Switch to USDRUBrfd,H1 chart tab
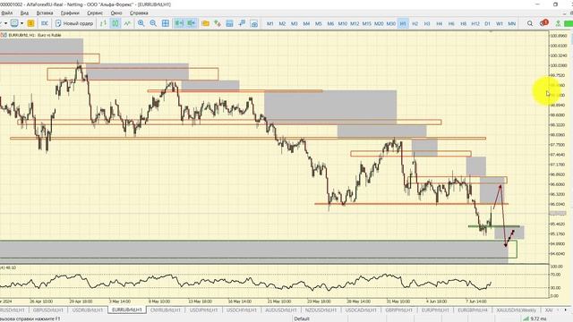The width and height of the screenshot is (573, 322). point(88,310)
